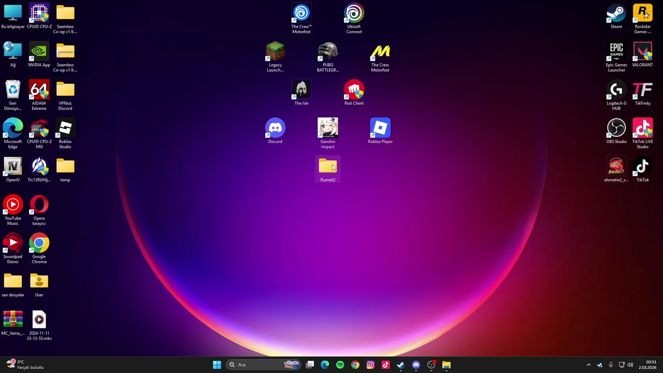Select the Ağ network icon
663x373 pixels.
13,55
